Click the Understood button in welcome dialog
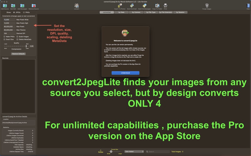The height and width of the screenshot is (156, 251). point(125,73)
